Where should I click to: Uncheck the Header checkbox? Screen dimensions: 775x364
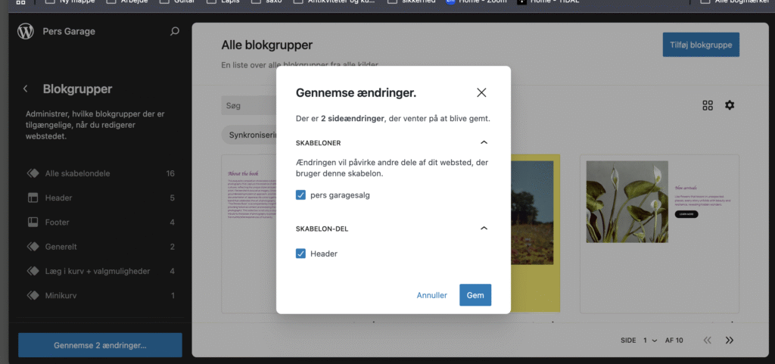tap(301, 254)
